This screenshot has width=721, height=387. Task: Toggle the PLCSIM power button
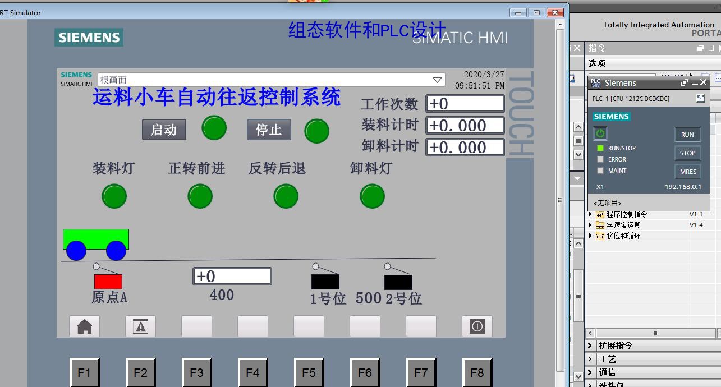[600, 133]
